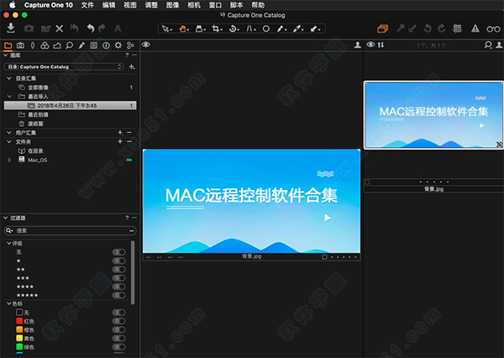Select the 2018年4月26日 下午3:45 import row
This screenshot has width=504, height=358.
70,106
